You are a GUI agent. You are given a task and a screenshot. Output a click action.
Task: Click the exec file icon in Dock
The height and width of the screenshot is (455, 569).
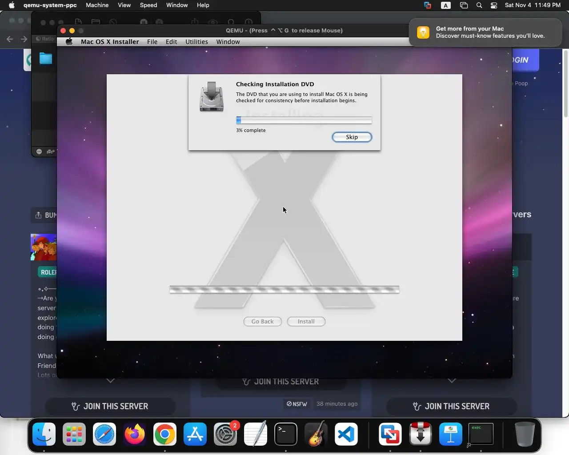[481, 434]
